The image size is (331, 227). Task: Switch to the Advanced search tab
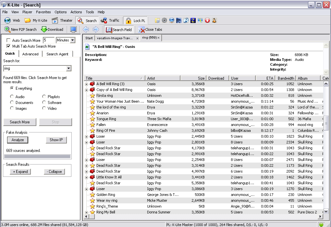click(x=31, y=54)
